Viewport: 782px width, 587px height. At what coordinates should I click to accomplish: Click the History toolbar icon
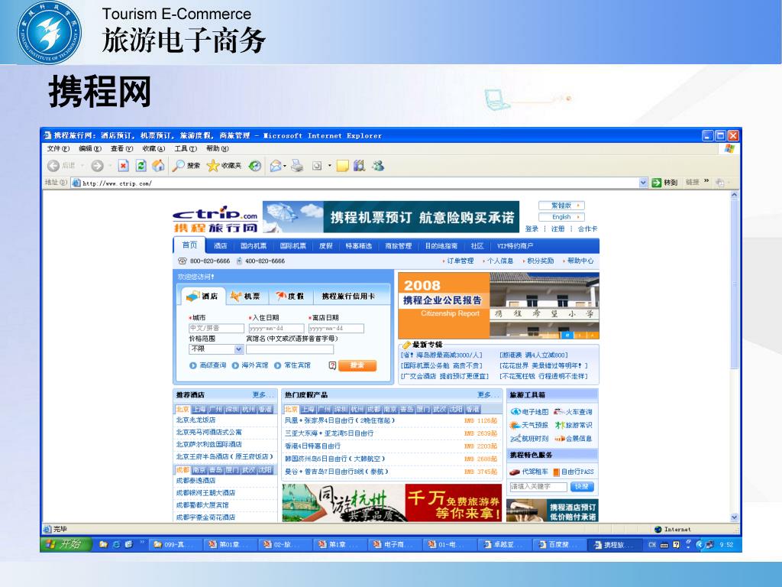pos(255,166)
